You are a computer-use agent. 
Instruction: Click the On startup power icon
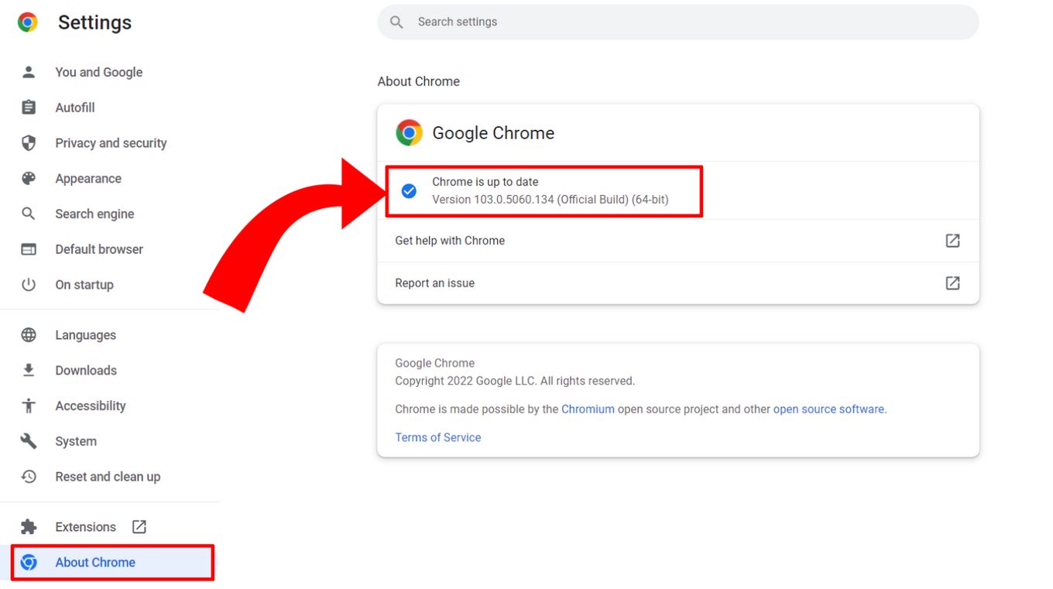pyautogui.click(x=29, y=284)
